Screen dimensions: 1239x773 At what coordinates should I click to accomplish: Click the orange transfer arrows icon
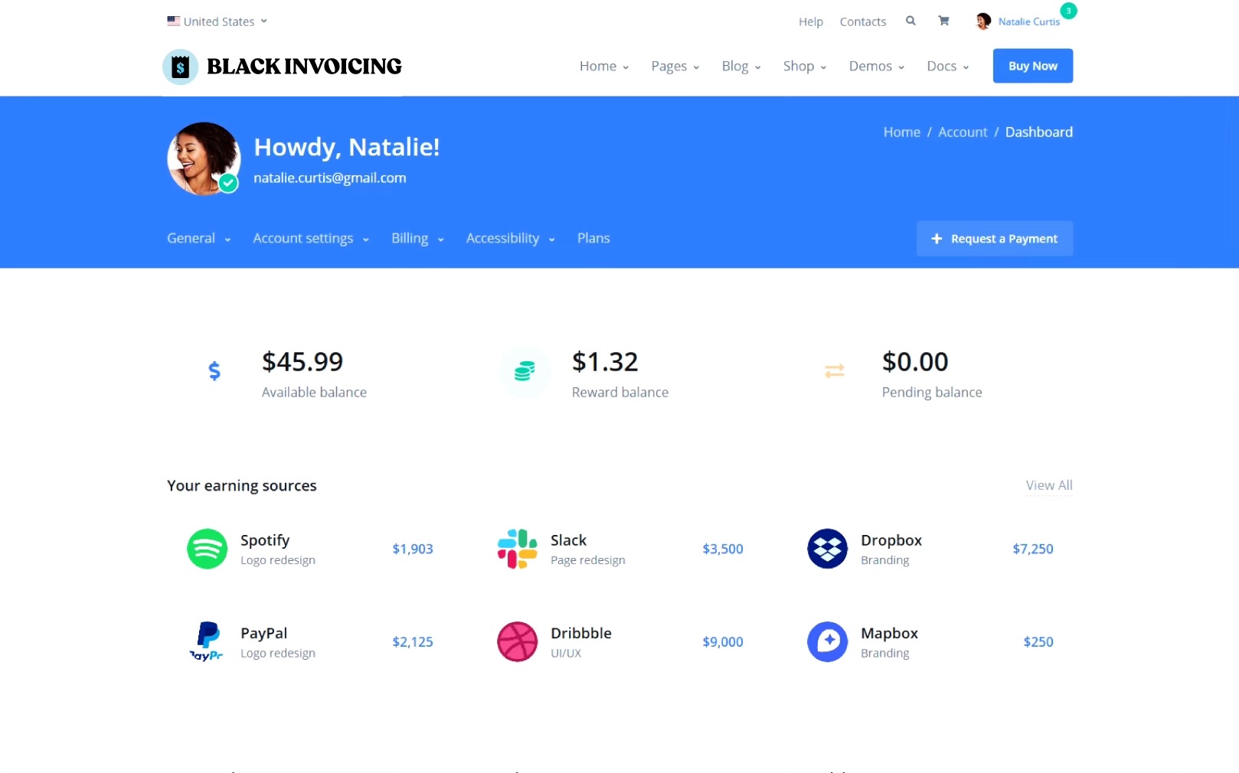tap(835, 371)
